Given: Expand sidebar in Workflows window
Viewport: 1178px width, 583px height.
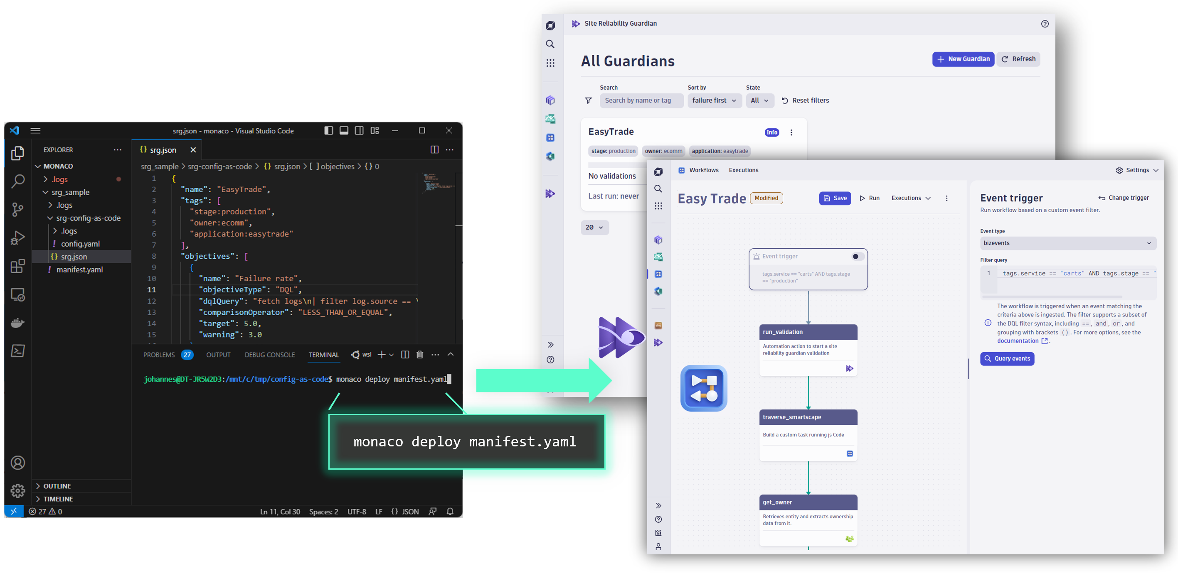Looking at the screenshot, I should [658, 506].
